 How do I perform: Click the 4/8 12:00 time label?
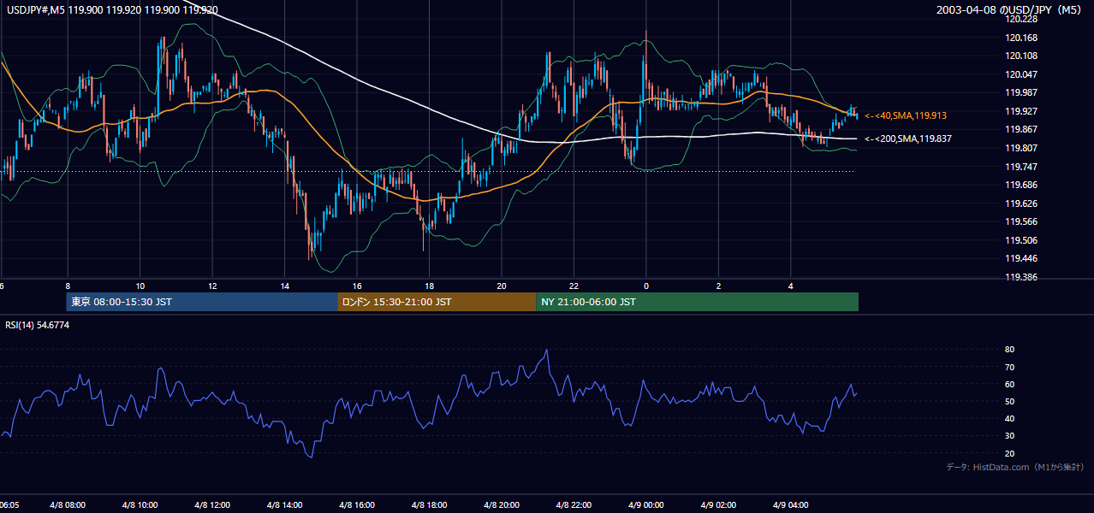pos(211,505)
